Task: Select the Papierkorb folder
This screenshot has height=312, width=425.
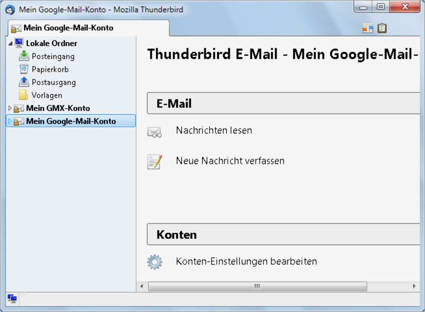Action: tap(50, 69)
